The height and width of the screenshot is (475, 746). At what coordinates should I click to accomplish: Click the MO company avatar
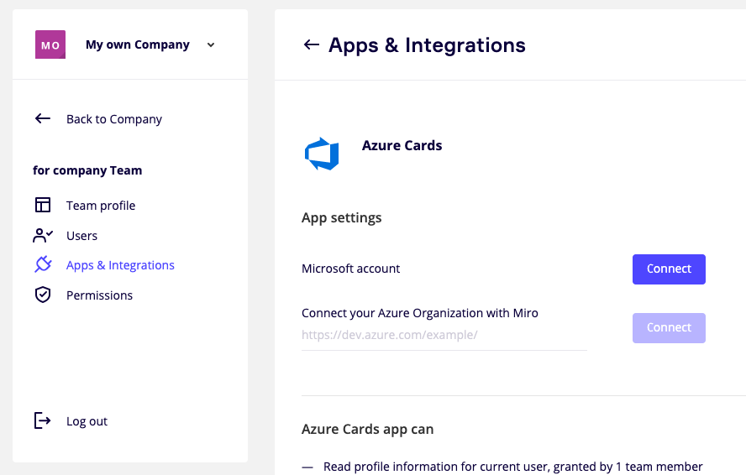click(50, 44)
